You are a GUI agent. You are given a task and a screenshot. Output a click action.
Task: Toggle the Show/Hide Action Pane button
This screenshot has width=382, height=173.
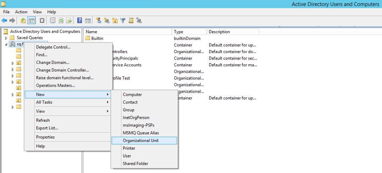pos(88,21)
